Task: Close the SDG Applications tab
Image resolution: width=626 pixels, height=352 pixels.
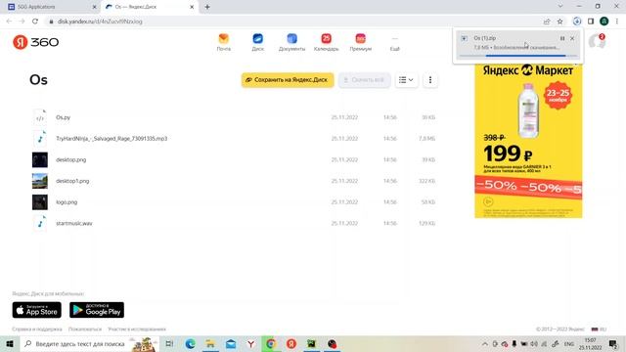Action: (x=94, y=7)
